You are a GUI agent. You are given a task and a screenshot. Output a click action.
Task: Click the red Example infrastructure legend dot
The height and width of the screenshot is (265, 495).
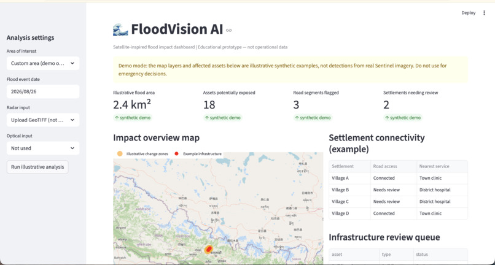pos(176,153)
